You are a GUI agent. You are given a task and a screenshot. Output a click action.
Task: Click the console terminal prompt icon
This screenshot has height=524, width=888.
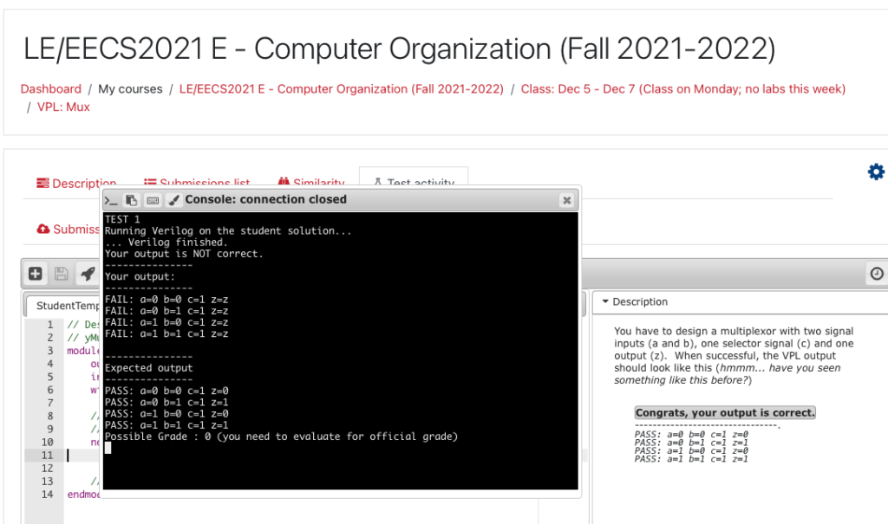pos(111,200)
